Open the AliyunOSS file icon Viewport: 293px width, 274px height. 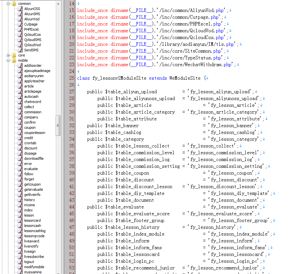tap(20, 9)
